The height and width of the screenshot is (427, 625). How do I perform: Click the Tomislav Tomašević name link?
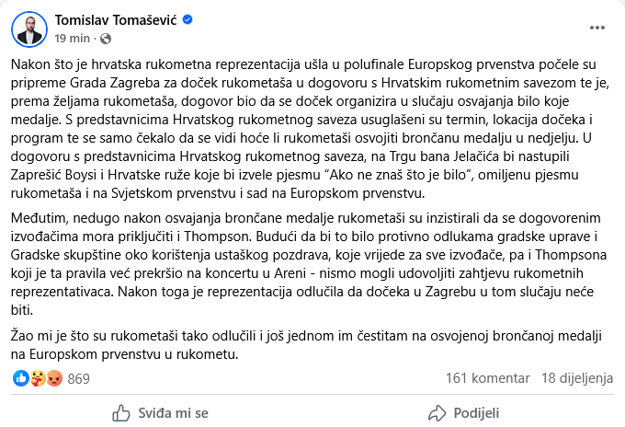tap(113, 19)
